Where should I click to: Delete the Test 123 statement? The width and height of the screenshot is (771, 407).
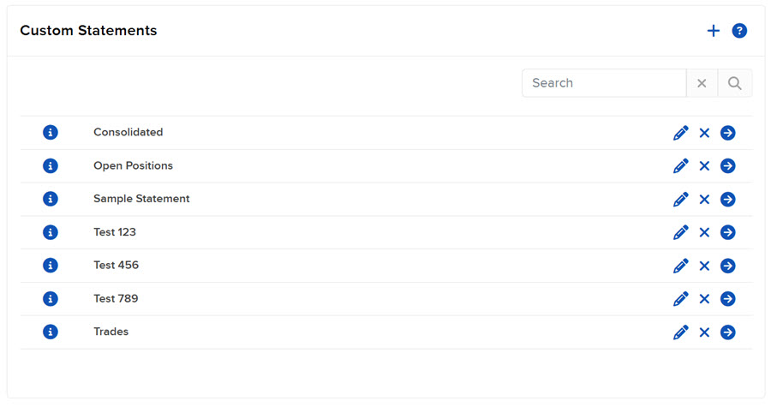point(704,232)
